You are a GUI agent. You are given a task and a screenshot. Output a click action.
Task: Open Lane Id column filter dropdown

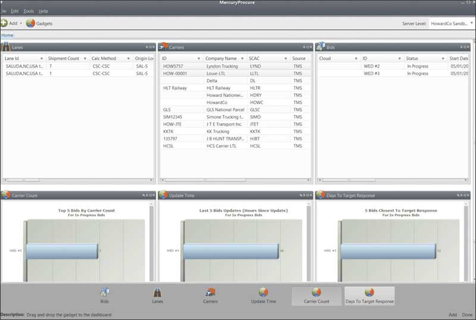coord(42,58)
